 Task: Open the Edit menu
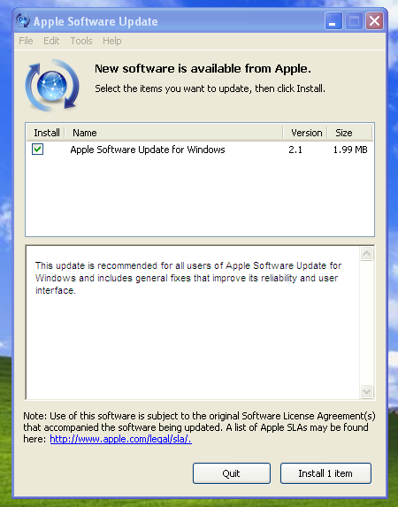[x=51, y=41]
